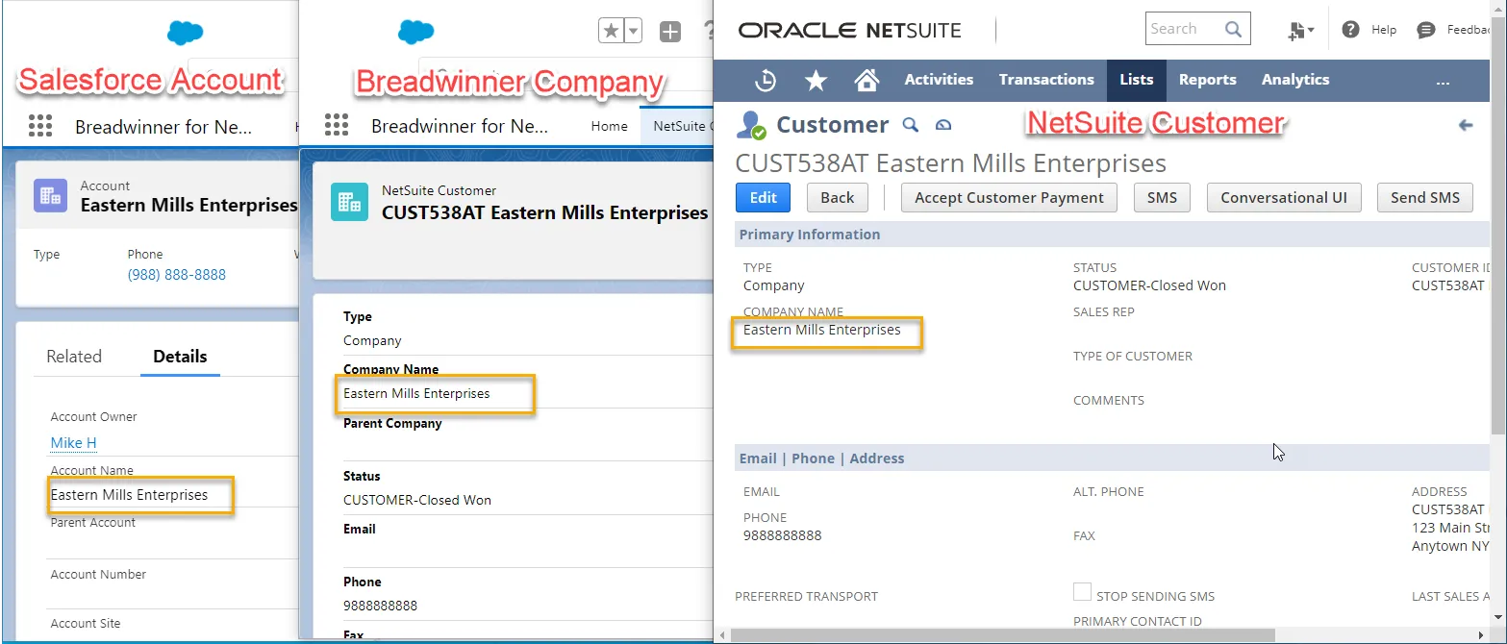
Task: Click the Customer record icon beside the title
Action: (751, 125)
